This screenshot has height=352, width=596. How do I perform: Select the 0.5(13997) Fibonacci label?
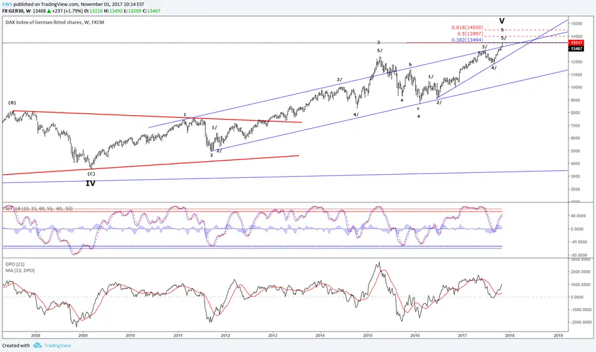(470, 33)
